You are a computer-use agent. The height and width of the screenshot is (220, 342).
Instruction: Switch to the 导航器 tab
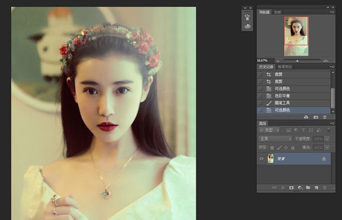[264, 12]
